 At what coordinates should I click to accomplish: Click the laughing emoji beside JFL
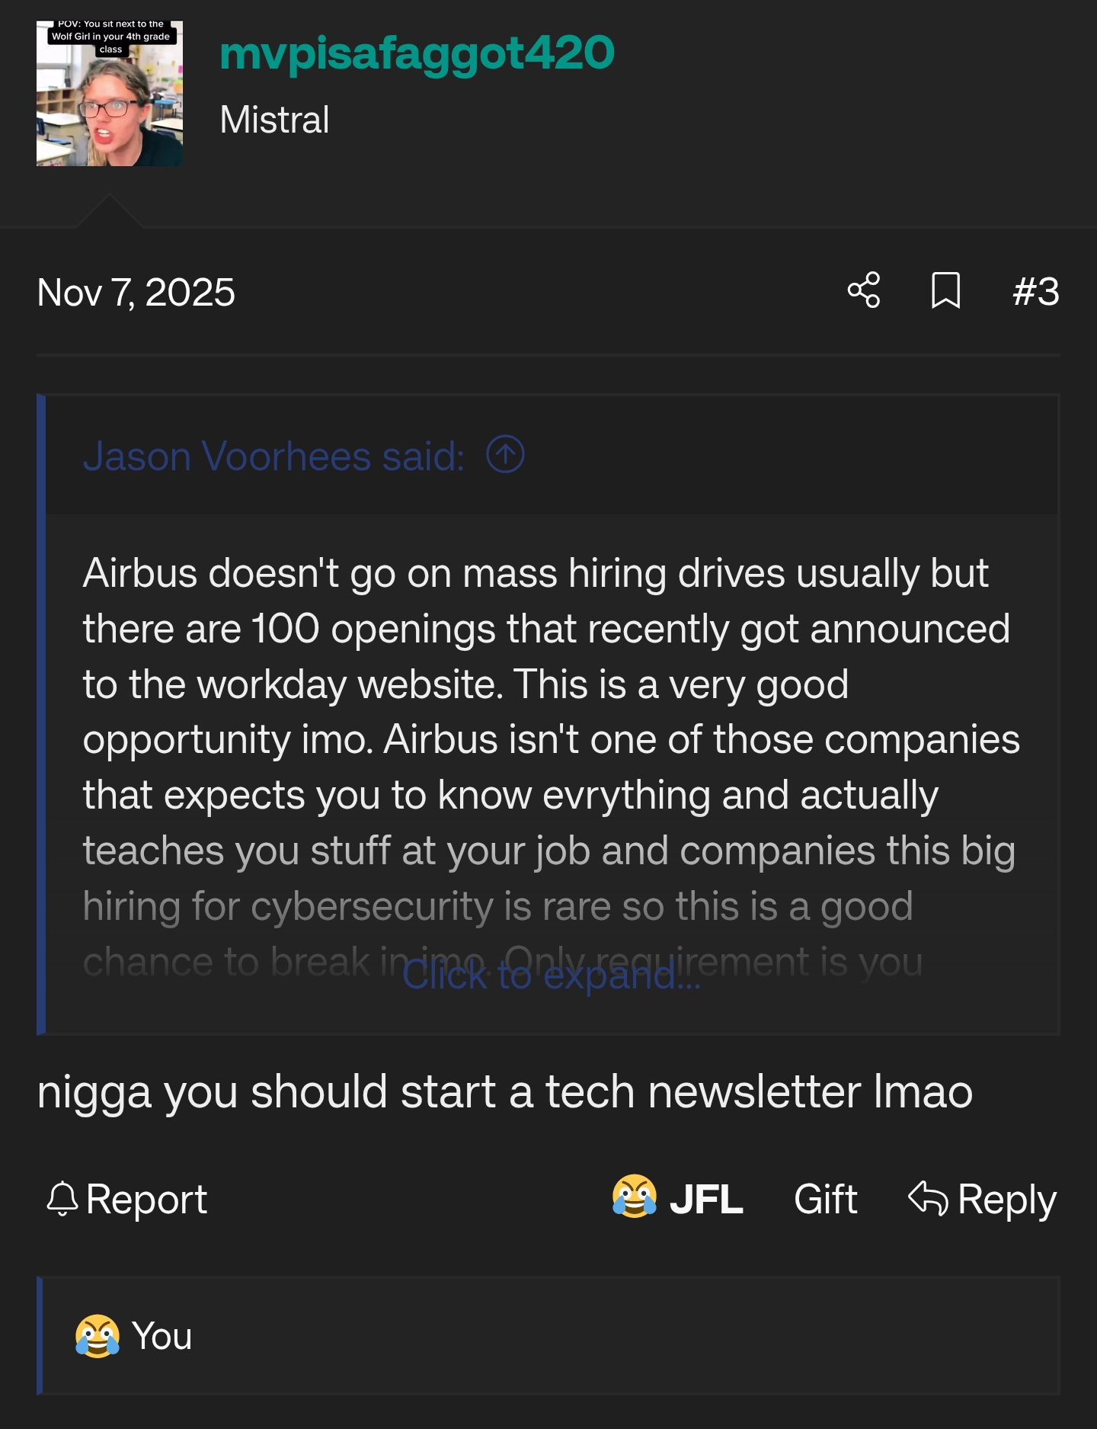pyautogui.click(x=635, y=1197)
